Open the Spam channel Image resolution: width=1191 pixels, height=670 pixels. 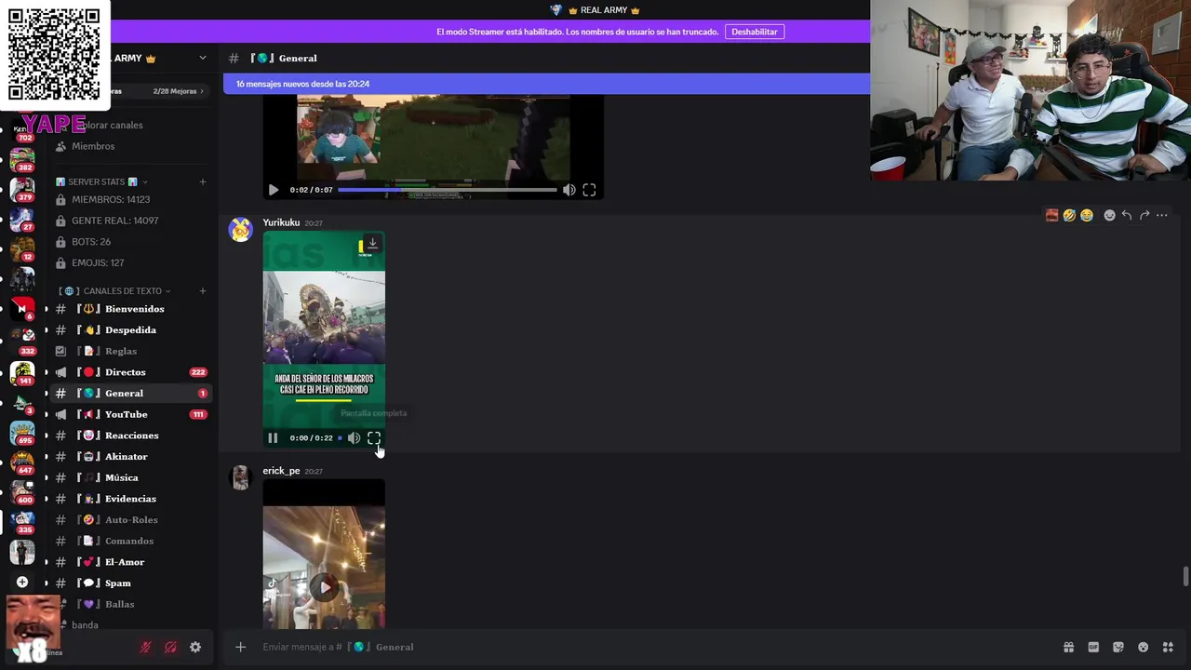click(x=130, y=583)
